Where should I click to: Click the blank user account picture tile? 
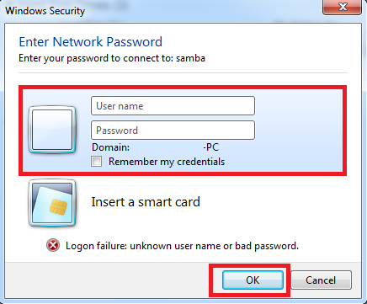pos(52,130)
